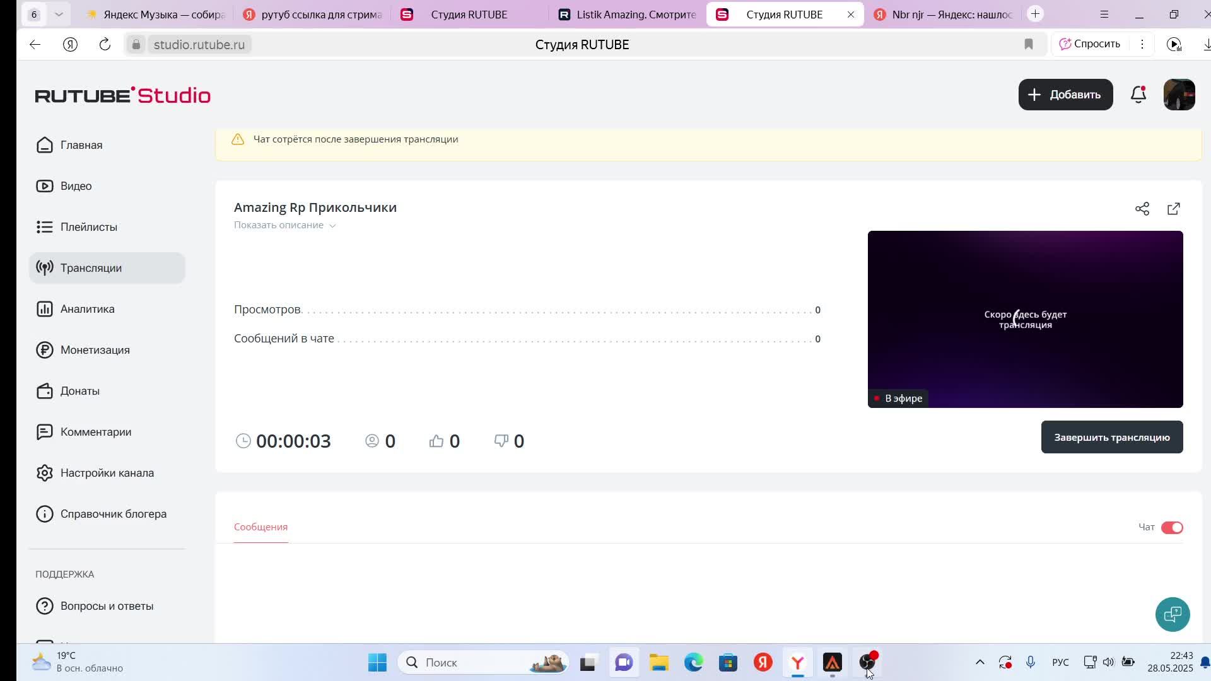1211x681 pixels.
Task: Click the Добавить button
Action: click(x=1065, y=95)
